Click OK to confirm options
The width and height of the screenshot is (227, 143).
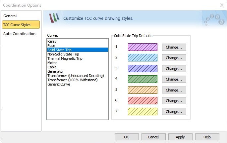point(127,137)
